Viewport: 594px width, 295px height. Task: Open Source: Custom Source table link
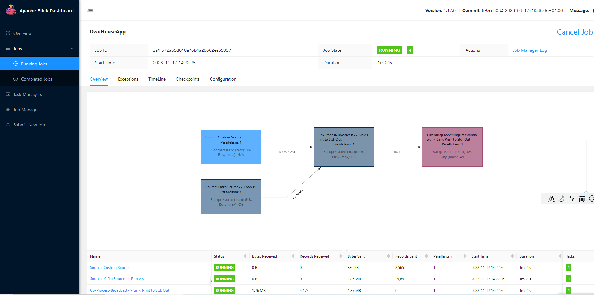[110, 268]
